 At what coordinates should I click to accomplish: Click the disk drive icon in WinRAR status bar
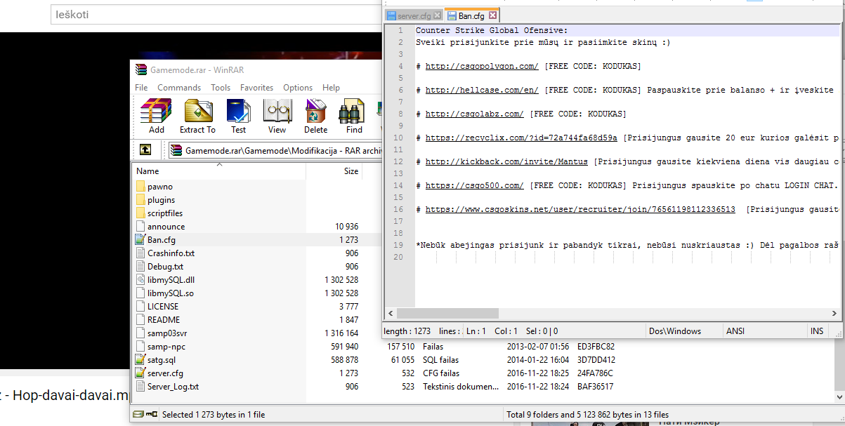tap(138, 414)
